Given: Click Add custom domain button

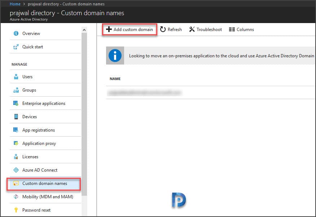Looking at the screenshot, I should pos(130,30).
